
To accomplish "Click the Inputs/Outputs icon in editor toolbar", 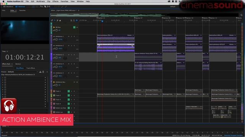I will [52, 21].
